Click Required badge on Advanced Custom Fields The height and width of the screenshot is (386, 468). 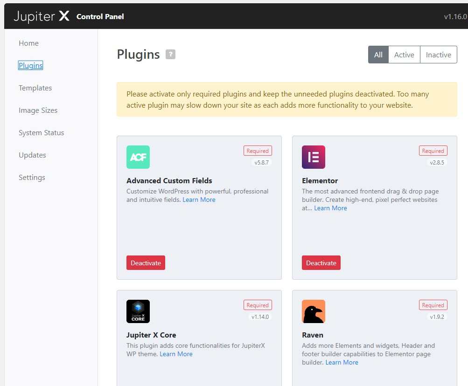(258, 151)
